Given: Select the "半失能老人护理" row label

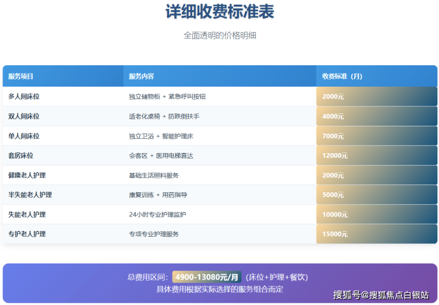Looking at the screenshot, I should coord(30,195).
